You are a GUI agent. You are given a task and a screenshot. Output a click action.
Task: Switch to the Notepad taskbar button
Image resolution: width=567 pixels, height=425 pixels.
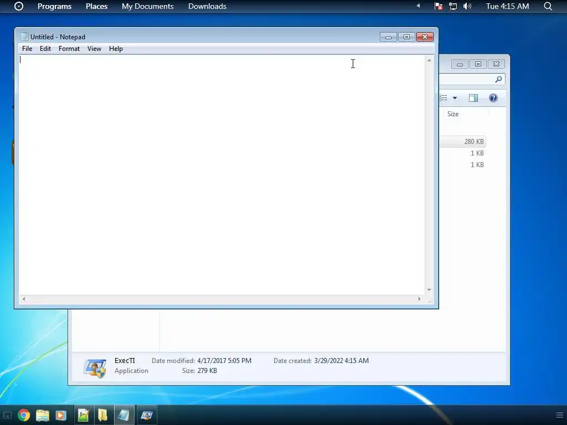click(x=124, y=415)
